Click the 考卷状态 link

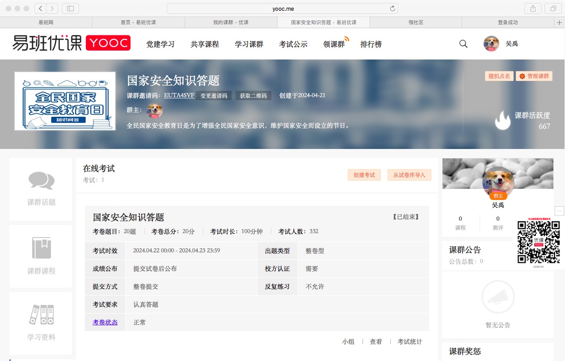(x=105, y=322)
